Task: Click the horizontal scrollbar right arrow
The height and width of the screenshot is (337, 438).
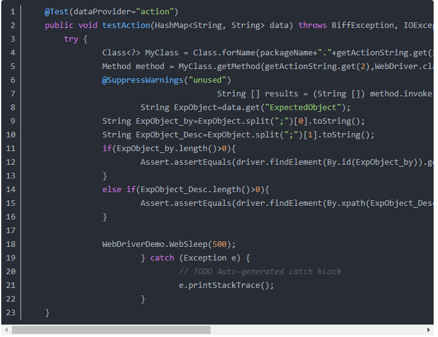Action: coord(429,330)
